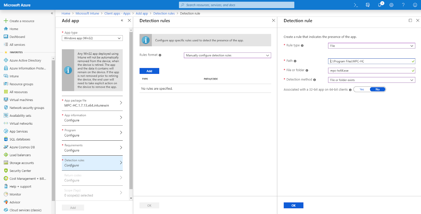The height and width of the screenshot is (214, 421).
Task: Click the Intune icon in favorites
Action: [x=6, y=76]
